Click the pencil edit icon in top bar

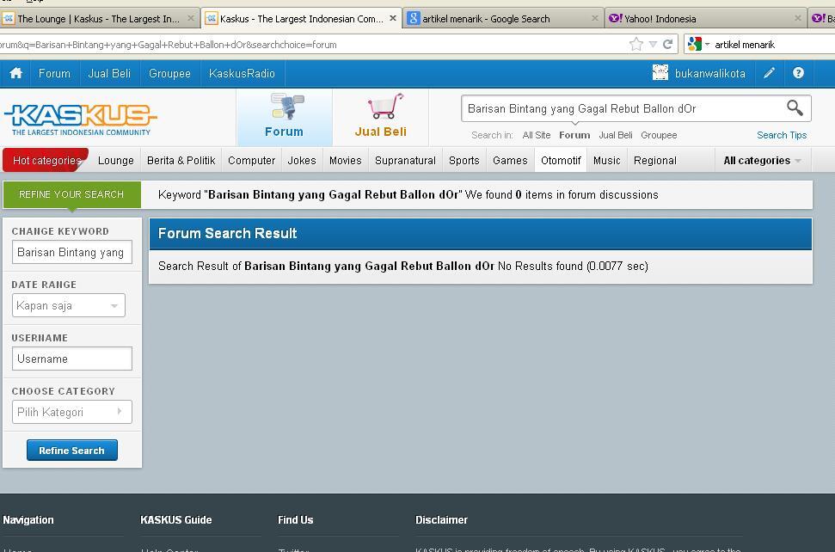(x=769, y=73)
